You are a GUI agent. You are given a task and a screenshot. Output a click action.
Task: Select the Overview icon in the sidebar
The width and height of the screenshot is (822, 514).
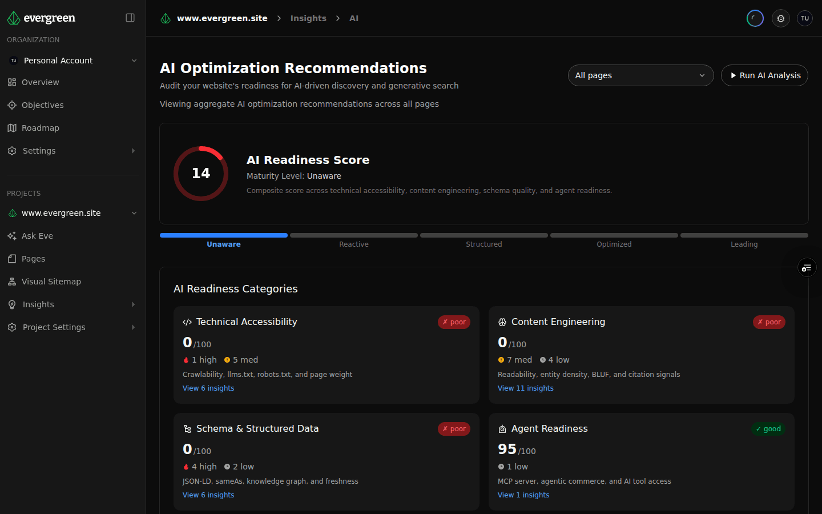coord(12,82)
